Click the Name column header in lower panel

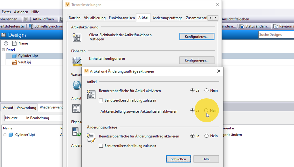click(8, 129)
